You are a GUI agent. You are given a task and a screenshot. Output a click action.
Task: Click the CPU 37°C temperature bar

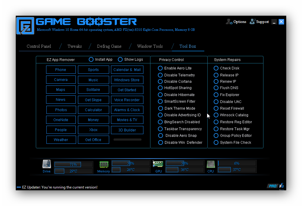(237, 169)
